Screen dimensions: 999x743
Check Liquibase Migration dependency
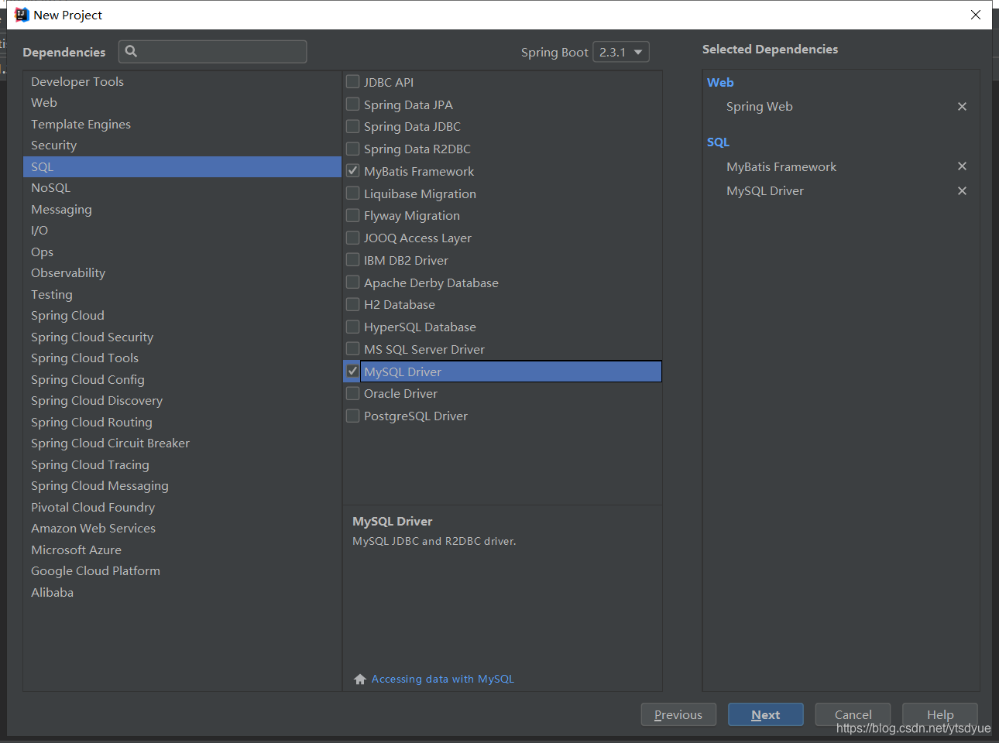coord(352,193)
